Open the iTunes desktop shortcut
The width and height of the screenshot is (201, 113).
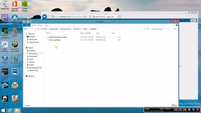5,59
